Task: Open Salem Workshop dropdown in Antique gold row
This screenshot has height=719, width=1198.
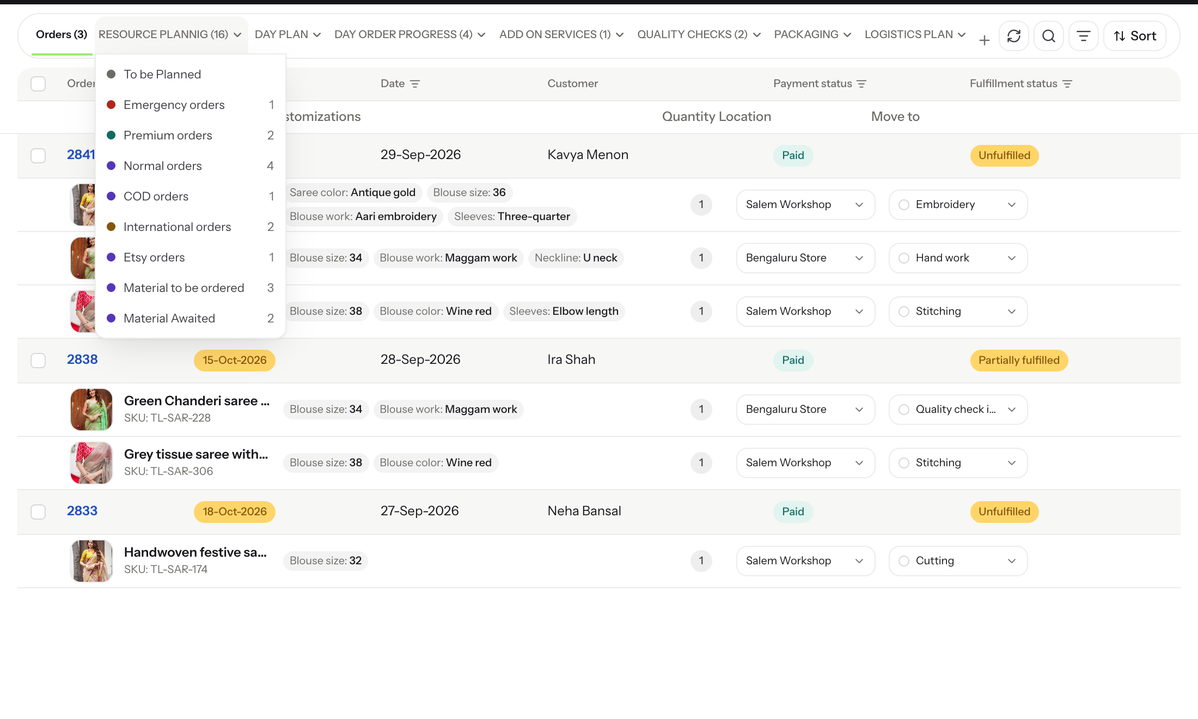Action: click(805, 205)
